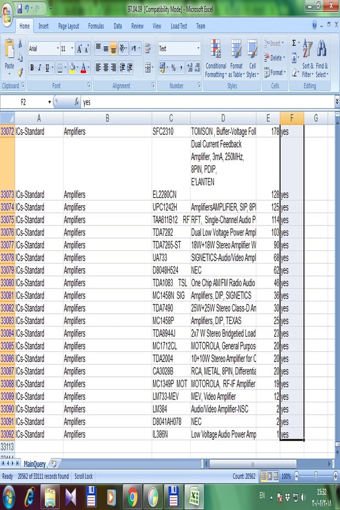Open Format as Table gallery

click(236, 58)
